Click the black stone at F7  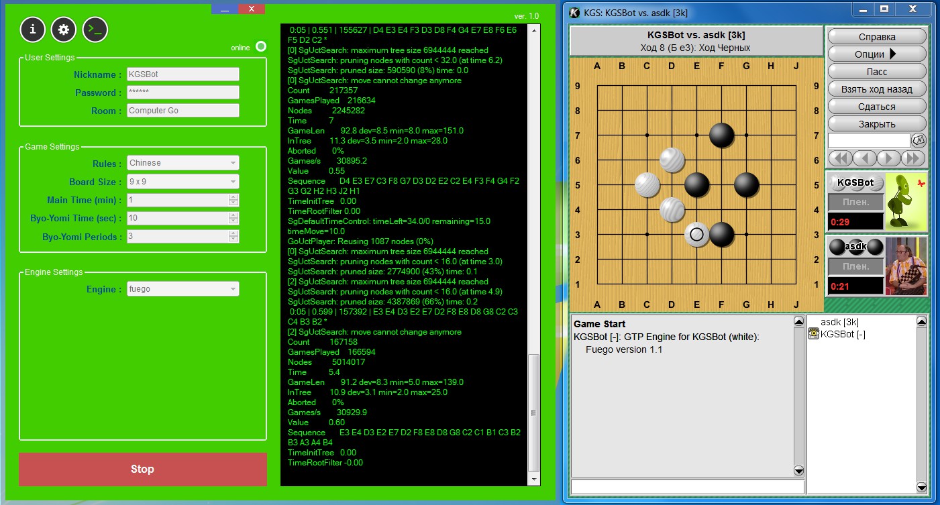(722, 135)
